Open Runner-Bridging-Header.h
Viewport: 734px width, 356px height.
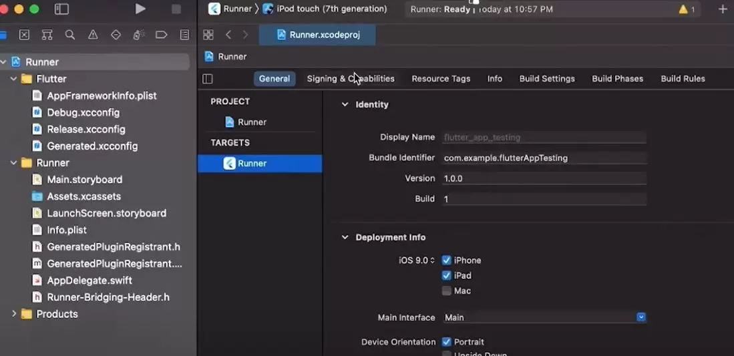pyautogui.click(x=108, y=297)
